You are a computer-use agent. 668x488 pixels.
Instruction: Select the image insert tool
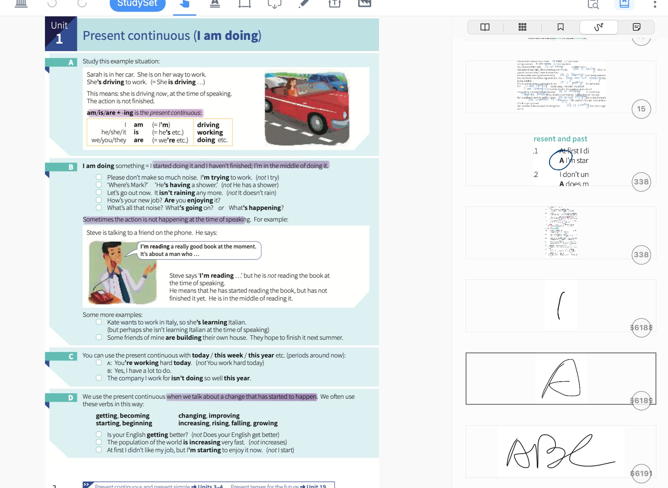[365, 4]
